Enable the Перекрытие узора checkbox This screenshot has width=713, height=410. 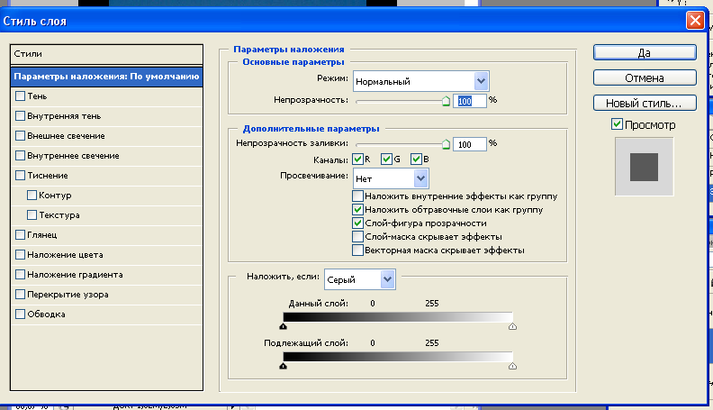click(20, 295)
